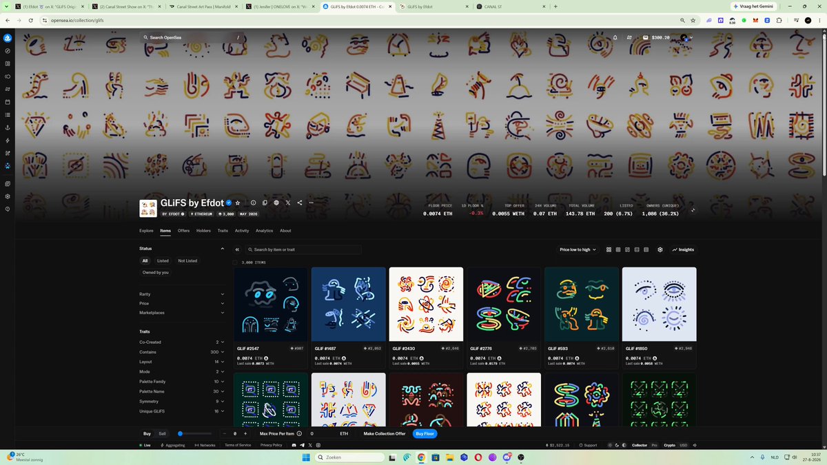This screenshot has height=465, width=827.
Task: Open notifications bell in OpenSea header
Action: click(x=615, y=38)
